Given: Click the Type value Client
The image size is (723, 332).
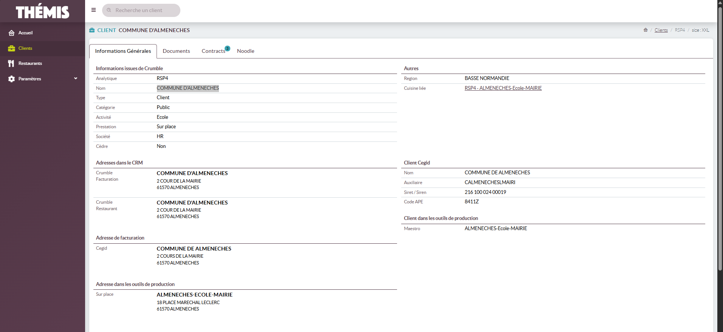Looking at the screenshot, I should [x=163, y=98].
